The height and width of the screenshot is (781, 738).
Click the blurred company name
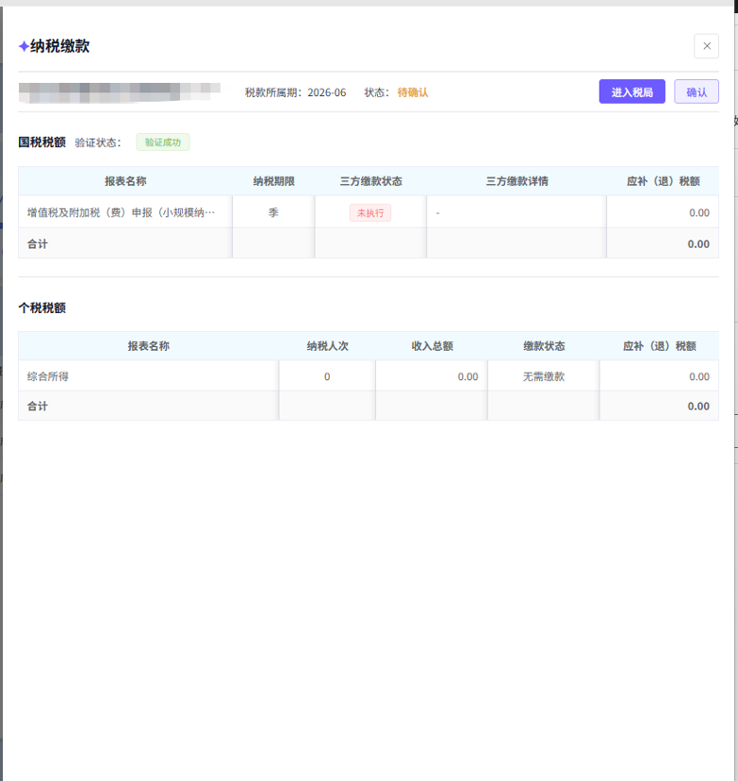(x=120, y=92)
